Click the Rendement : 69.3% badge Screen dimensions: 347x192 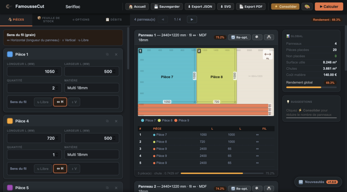[327, 20]
